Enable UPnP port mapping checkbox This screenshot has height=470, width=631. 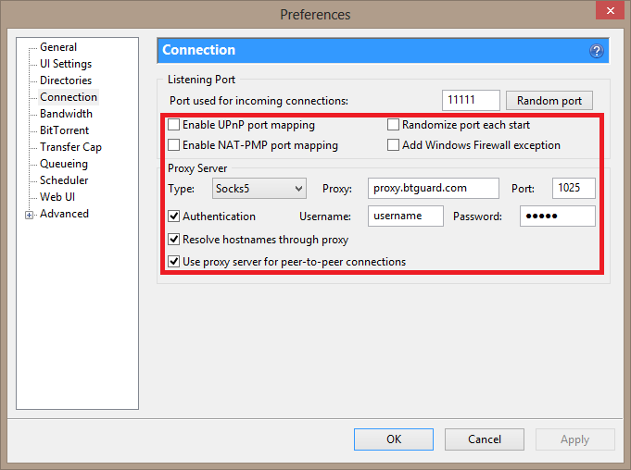coord(174,125)
